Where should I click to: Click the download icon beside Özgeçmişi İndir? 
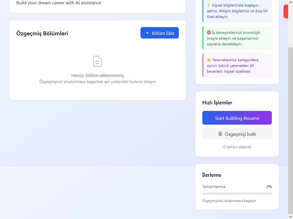point(220,134)
